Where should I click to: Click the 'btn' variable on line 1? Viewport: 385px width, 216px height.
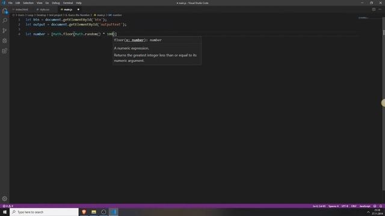[x=36, y=20]
